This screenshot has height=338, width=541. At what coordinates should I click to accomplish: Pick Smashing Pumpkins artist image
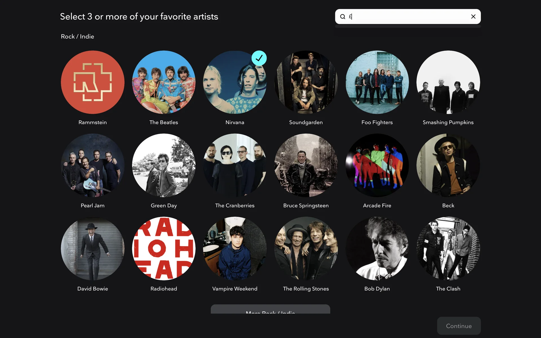point(448,82)
